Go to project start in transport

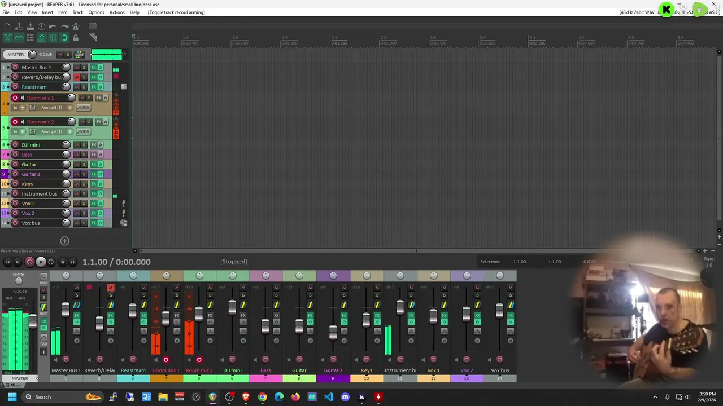(7, 262)
